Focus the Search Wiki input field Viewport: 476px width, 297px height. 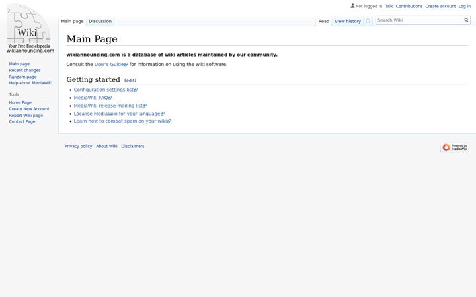420,20
